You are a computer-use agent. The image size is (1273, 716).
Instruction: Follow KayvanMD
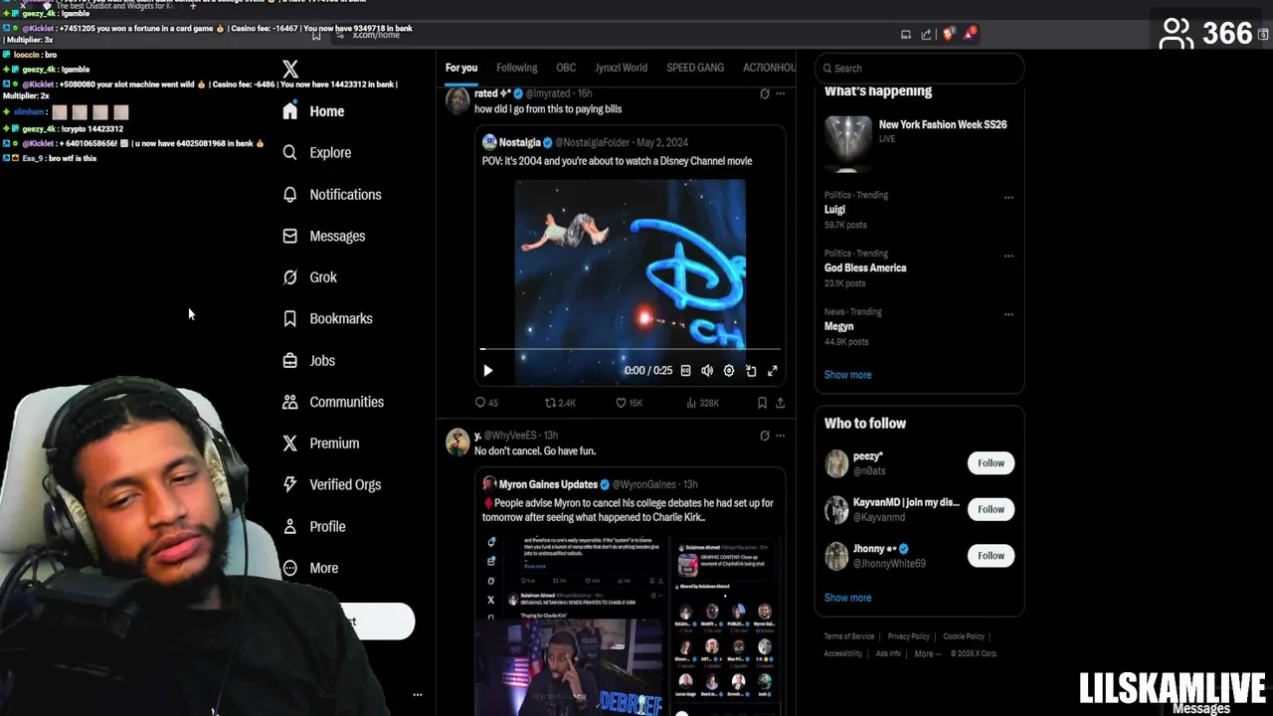[x=991, y=509]
